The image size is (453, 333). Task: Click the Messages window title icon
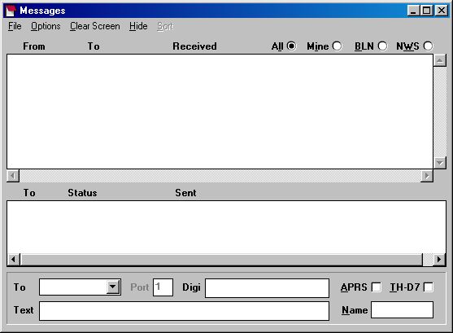point(11,11)
